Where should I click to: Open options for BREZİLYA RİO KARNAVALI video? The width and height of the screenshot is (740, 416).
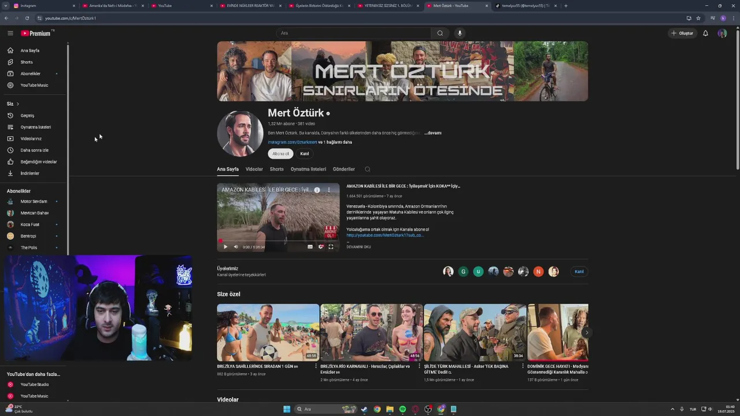[420, 366]
